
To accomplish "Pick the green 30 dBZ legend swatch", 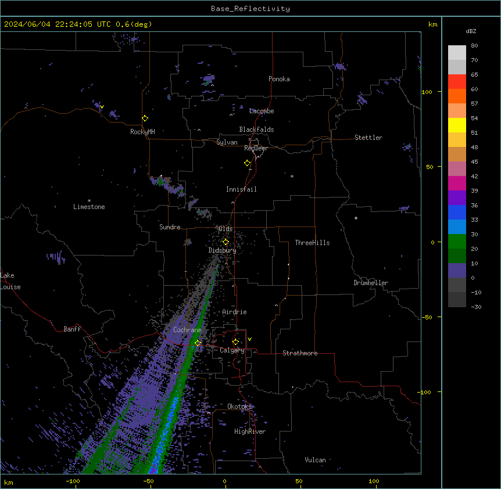I will point(457,242).
